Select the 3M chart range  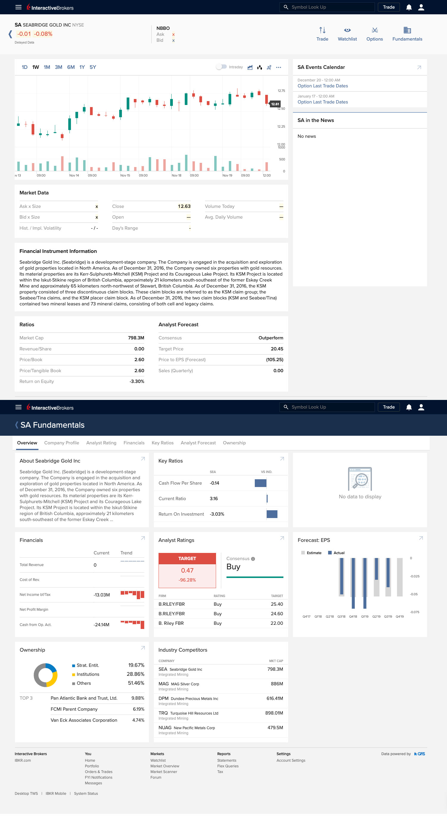pos(58,67)
